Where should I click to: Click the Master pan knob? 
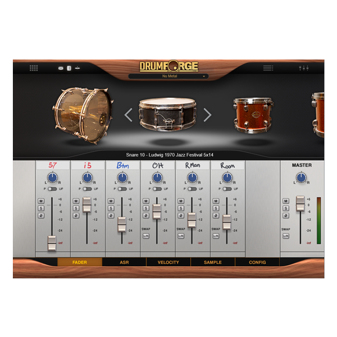pyautogui.click(x=301, y=177)
